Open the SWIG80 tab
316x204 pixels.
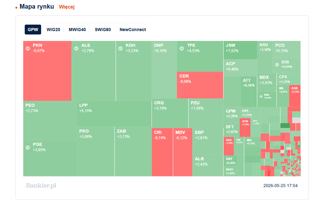(x=103, y=30)
